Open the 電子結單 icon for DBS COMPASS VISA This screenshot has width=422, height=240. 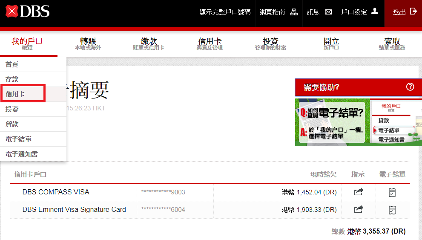392,192
